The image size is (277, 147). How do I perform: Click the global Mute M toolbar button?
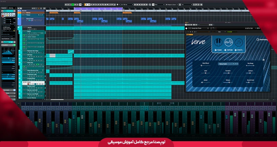tap(66, 4)
